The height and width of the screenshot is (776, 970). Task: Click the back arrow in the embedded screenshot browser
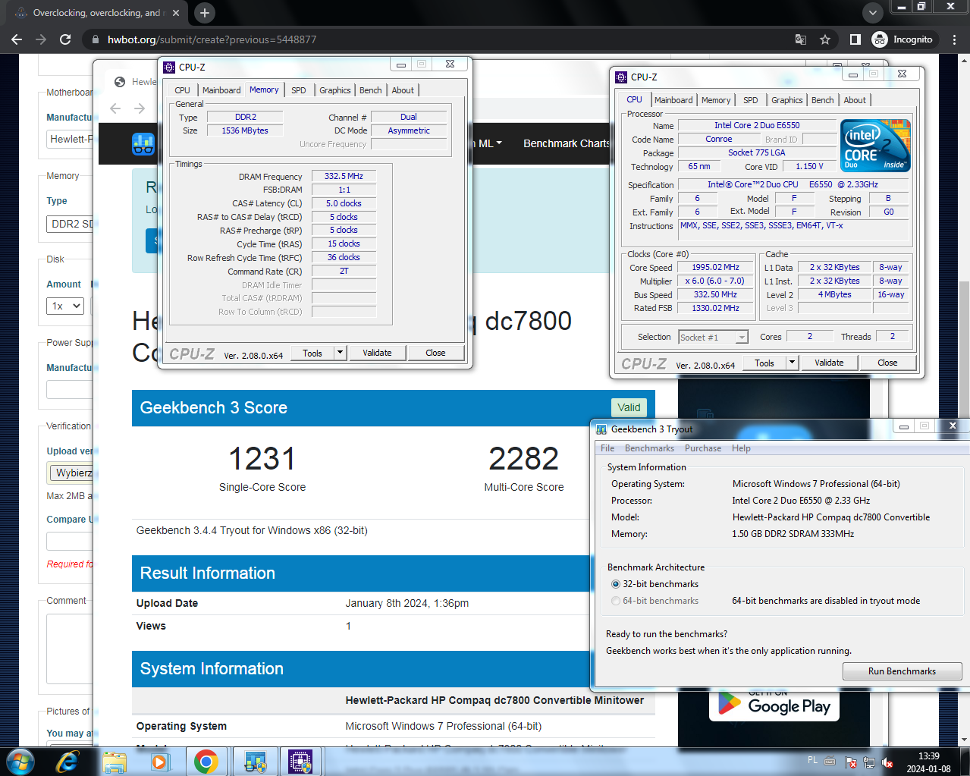click(x=115, y=108)
